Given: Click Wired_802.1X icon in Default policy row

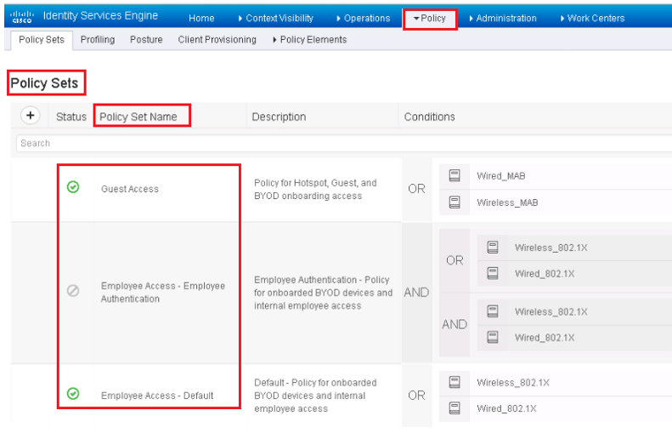Looking at the screenshot, I should pyautogui.click(x=455, y=408).
